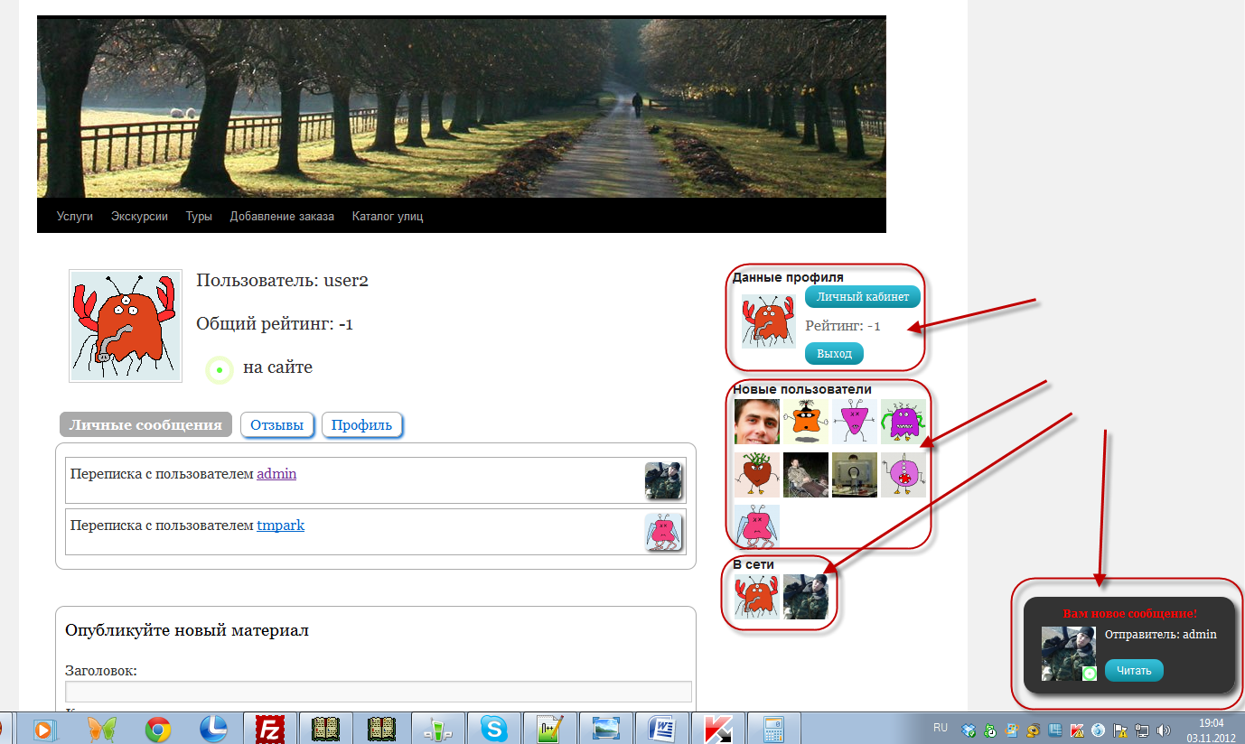Open Добавление заказа in the menu

pos(282,217)
